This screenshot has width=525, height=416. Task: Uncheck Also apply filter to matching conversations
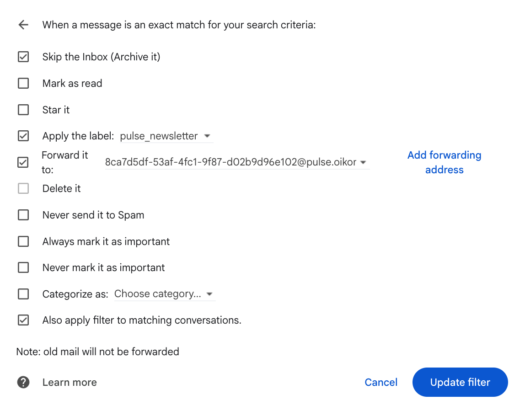[x=23, y=320]
